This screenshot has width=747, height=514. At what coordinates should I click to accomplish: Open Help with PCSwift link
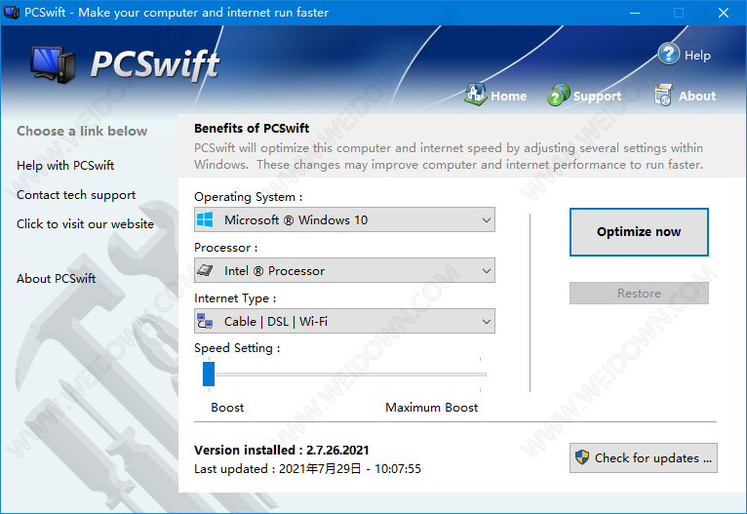point(65,165)
